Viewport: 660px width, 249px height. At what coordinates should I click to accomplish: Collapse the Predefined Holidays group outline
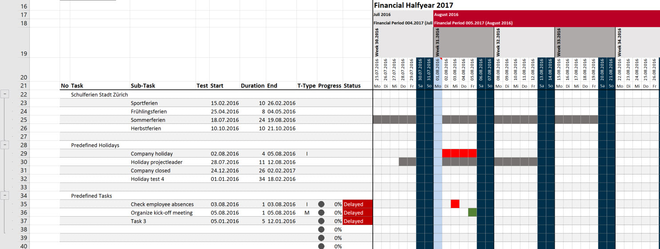[x=5, y=145]
